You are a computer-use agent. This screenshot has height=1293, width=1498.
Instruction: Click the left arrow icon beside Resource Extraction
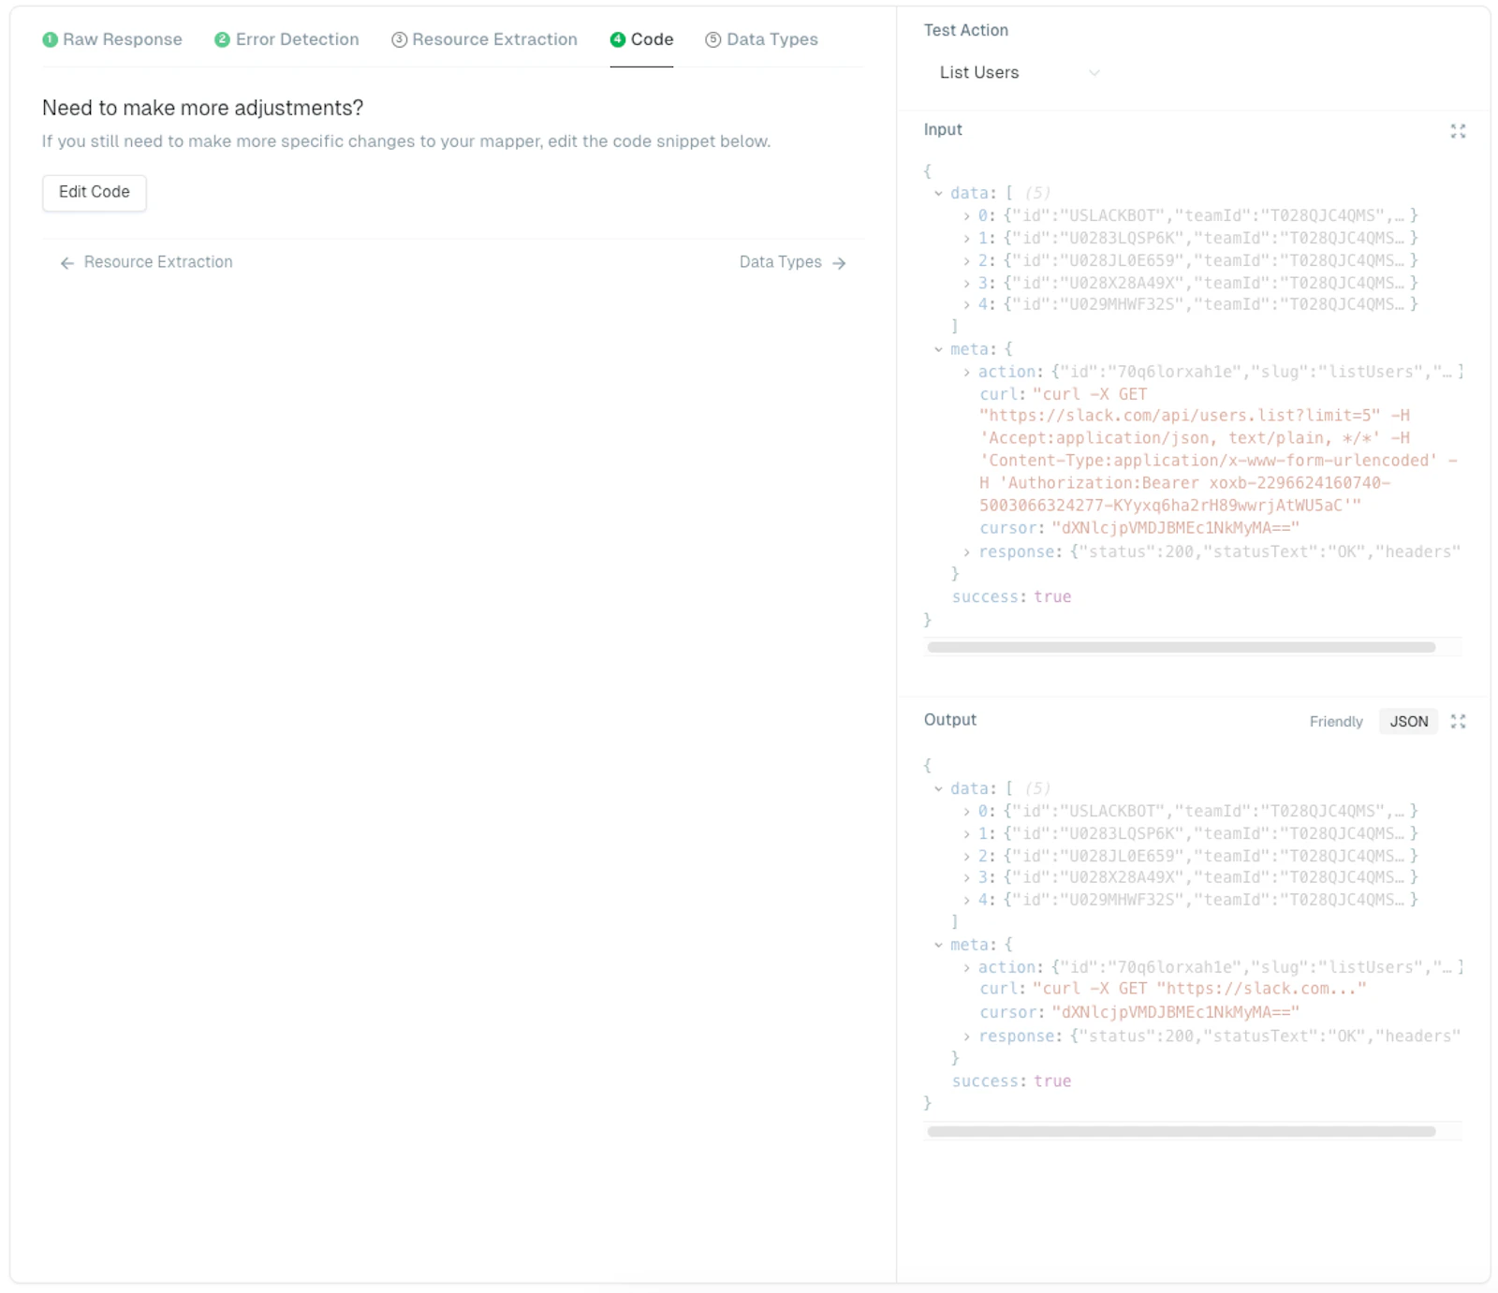click(x=67, y=263)
